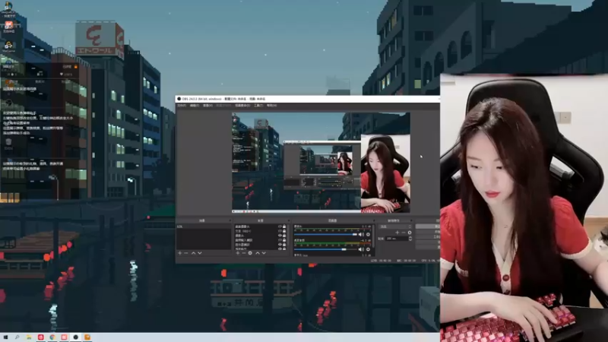This screenshot has height=342, width=608.
Task: Adjust the second mixer track volume slider
Action: coord(326,249)
